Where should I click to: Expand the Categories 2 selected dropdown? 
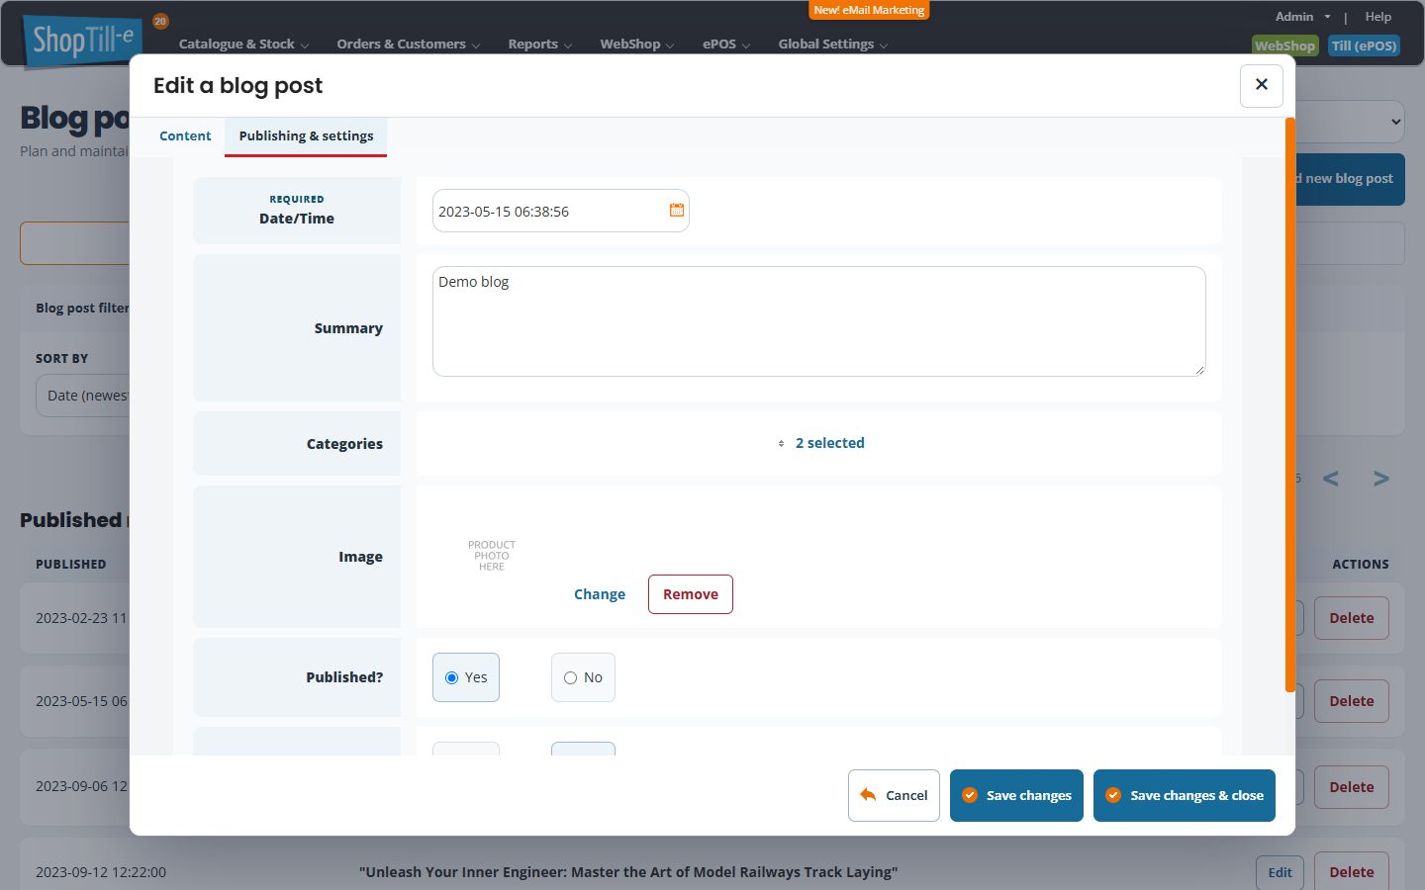(820, 443)
